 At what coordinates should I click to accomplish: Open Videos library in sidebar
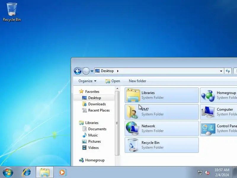[x=94, y=147]
